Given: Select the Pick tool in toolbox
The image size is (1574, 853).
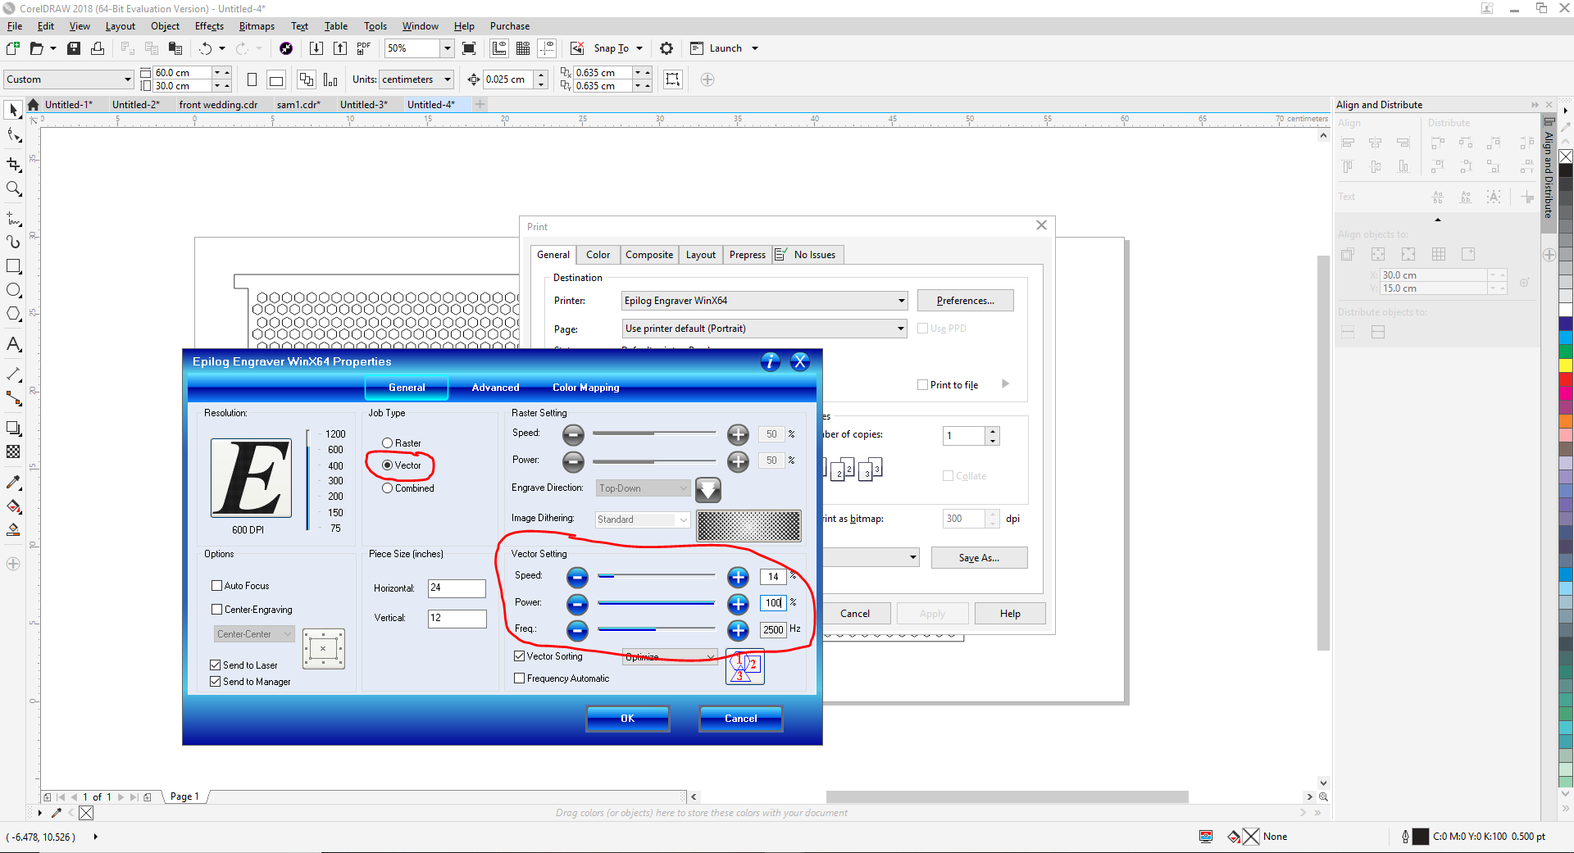Looking at the screenshot, I should coord(13,110).
